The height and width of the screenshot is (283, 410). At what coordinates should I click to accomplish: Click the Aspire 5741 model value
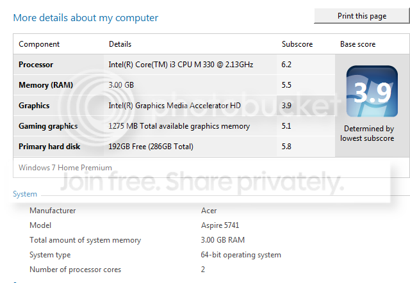coord(220,225)
